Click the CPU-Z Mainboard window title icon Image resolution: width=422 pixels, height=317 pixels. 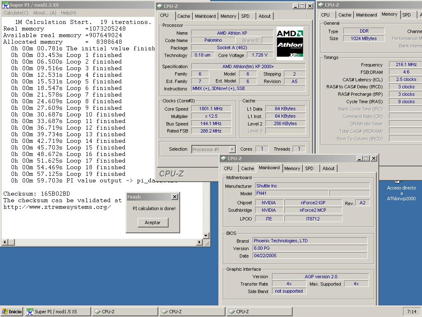coord(224,158)
